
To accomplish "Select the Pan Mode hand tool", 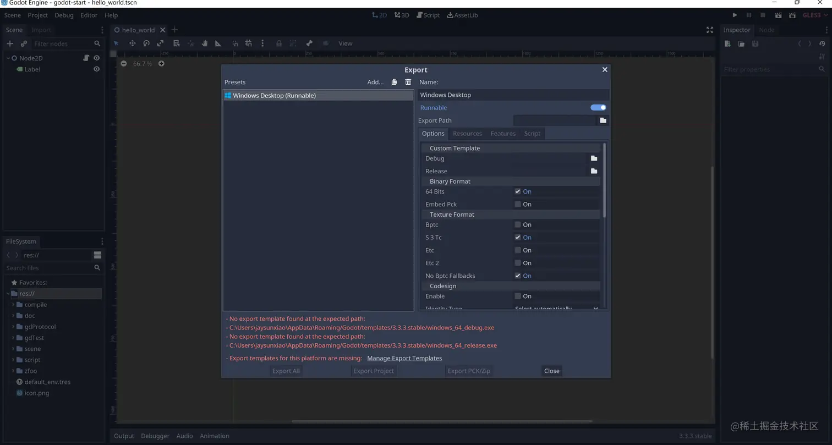I will pos(204,43).
